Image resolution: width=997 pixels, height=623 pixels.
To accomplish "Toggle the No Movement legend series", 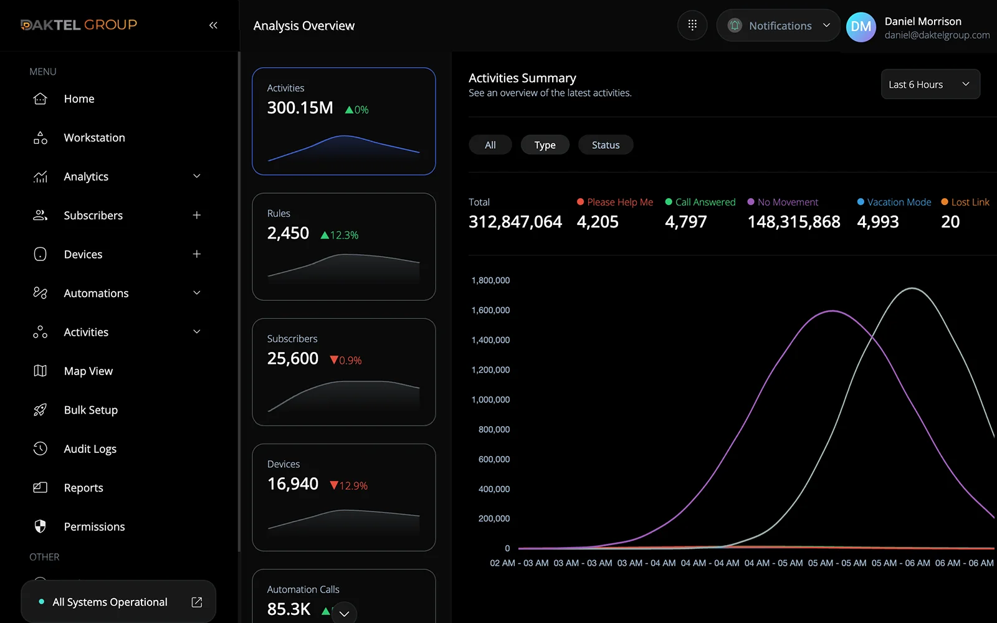I will point(783,202).
